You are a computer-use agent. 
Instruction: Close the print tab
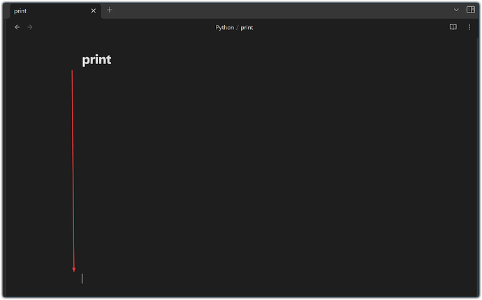click(94, 10)
